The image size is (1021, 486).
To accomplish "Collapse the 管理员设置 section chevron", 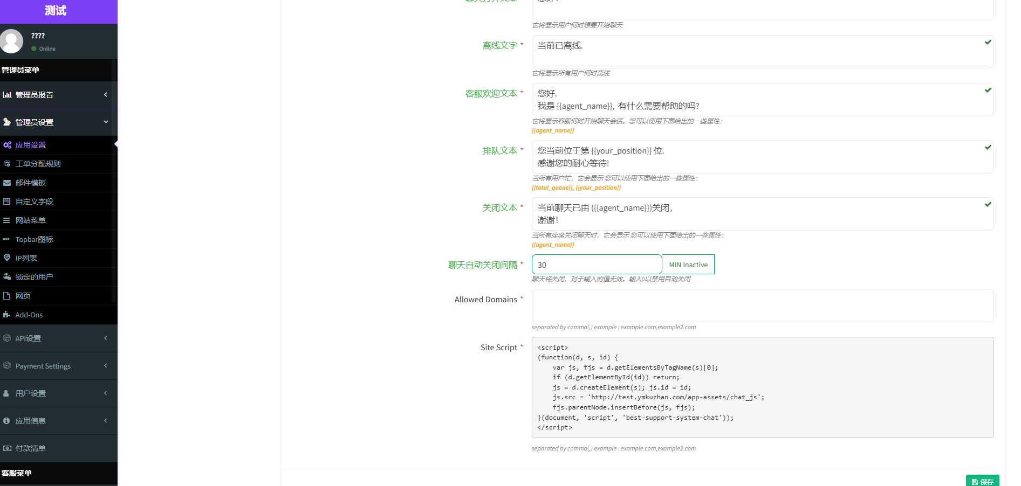I will click(x=106, y=122).
